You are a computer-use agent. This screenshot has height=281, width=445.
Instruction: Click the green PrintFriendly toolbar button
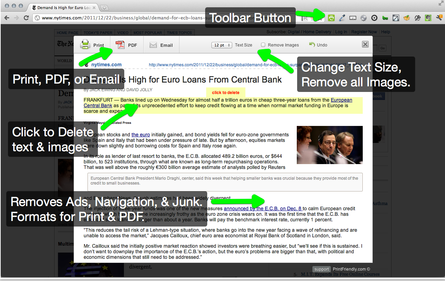[x=331, y=18]
